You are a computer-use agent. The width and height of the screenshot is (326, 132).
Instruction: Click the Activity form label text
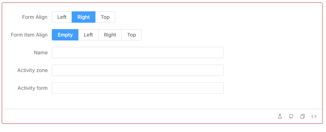point(33,88)
